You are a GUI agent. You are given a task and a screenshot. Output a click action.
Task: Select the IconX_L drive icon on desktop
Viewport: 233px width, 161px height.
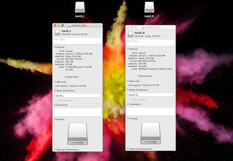coord(80,7)
